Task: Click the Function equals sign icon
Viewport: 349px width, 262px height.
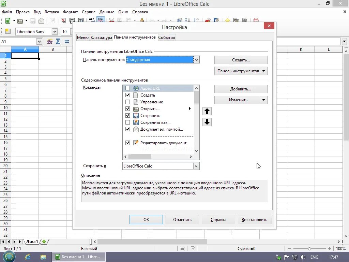Action: coord(67,41)
